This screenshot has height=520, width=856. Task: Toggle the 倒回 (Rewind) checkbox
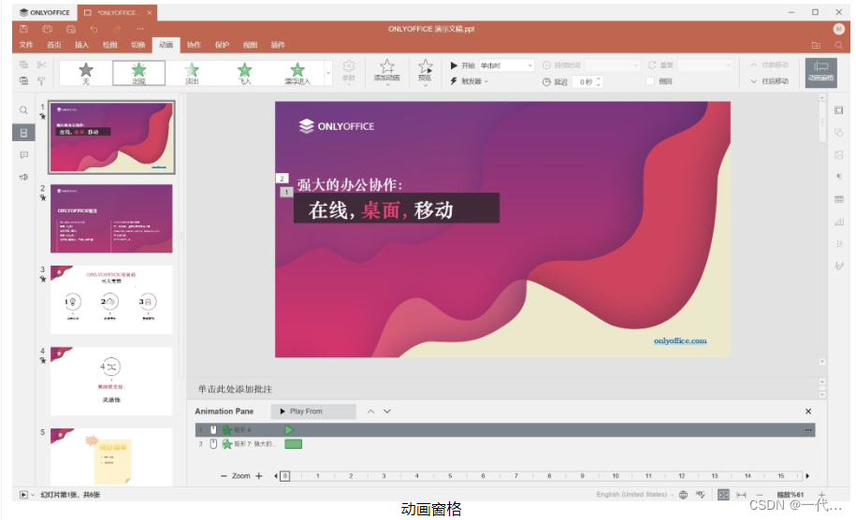pyautogui.click(x=650, y=81)
